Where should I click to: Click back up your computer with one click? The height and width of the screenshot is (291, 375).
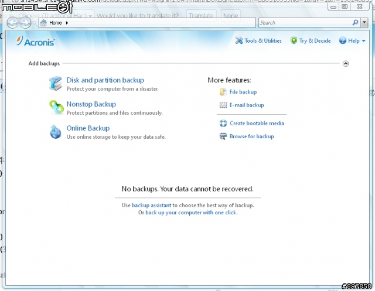(191, 213)
